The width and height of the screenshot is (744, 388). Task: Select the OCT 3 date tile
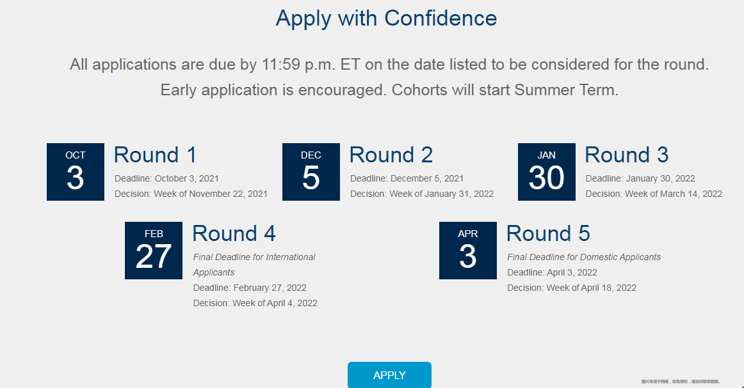coord(76,172)
